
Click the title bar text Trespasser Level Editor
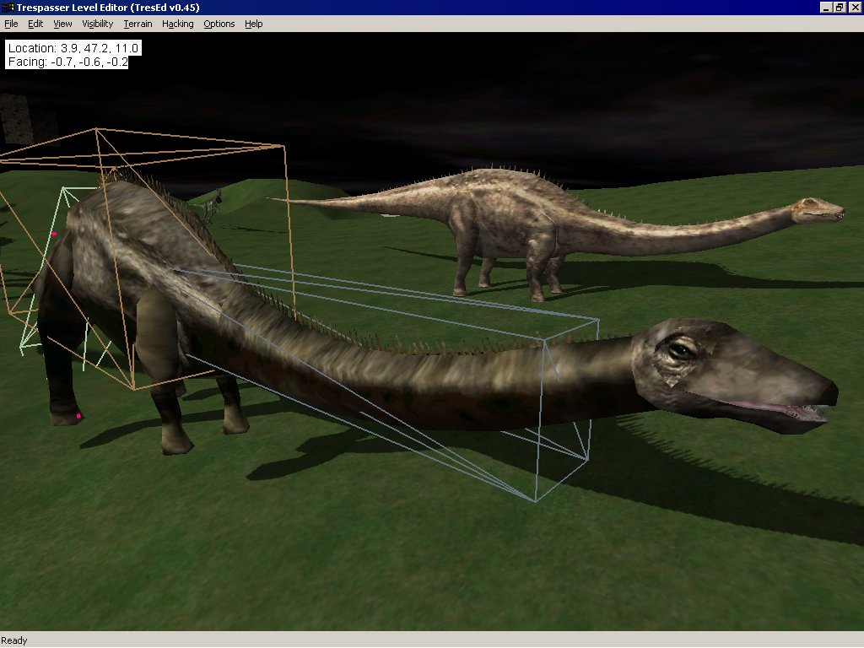point(108,7)
